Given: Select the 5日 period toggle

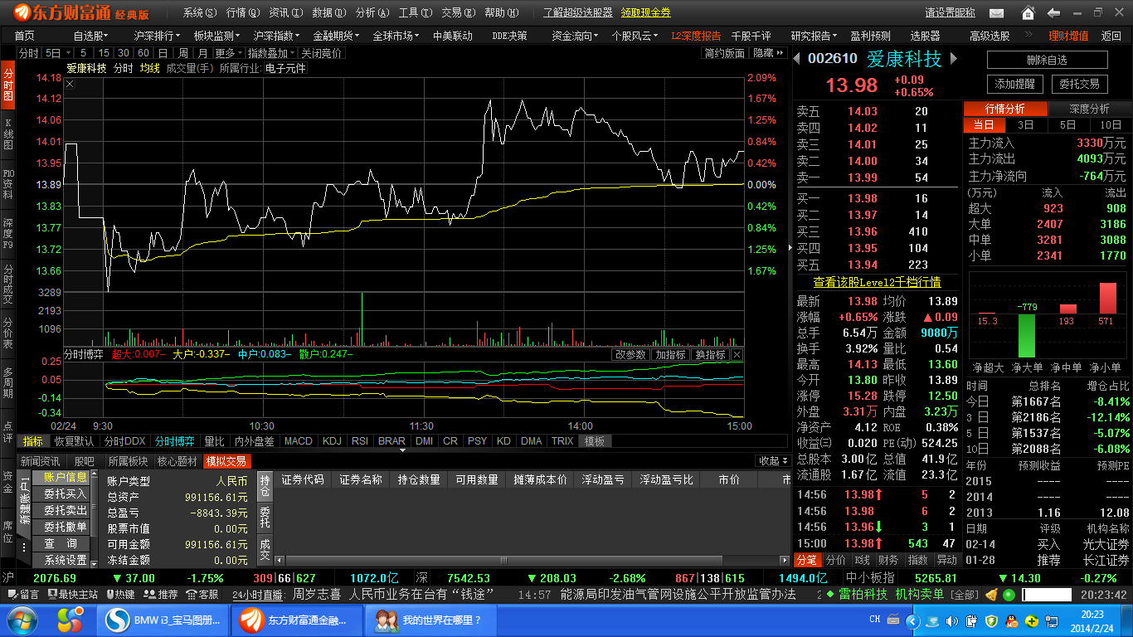Looking at the screenshot, I should [1067, 124].
